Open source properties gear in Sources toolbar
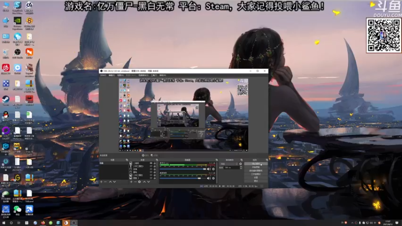The width and height of the screenshot is (402, 226). (140, 182)
